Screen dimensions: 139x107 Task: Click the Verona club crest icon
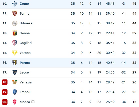pyautogui.click(x=15, y=53)
